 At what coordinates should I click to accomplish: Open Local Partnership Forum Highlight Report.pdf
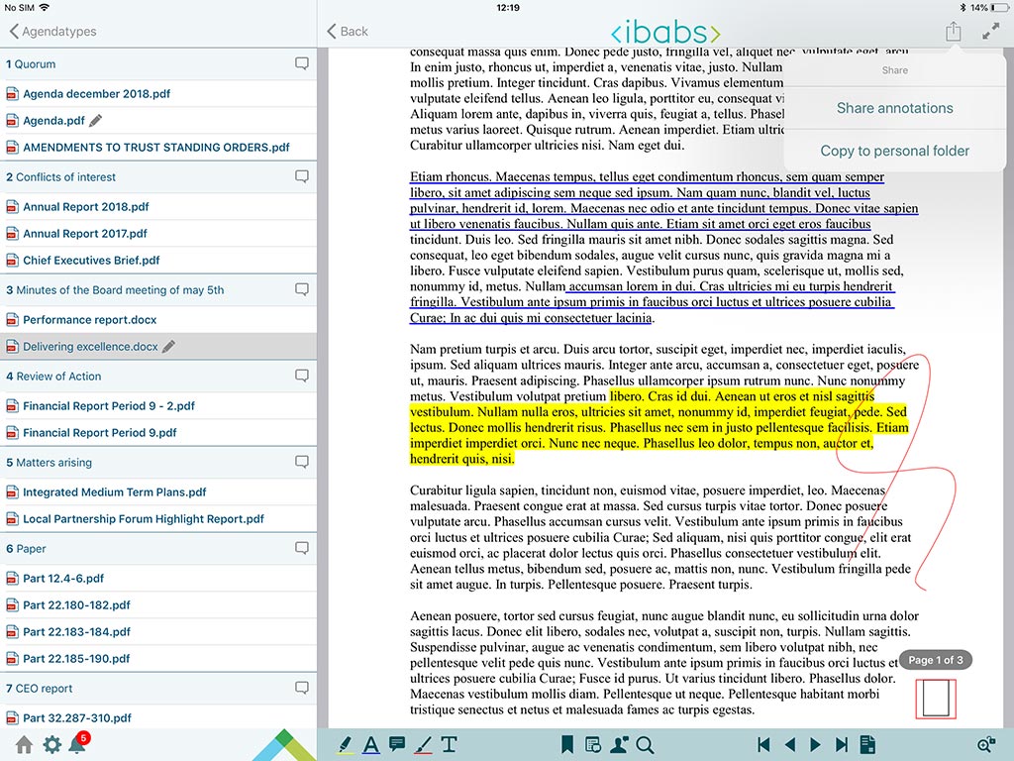(158, 518)
